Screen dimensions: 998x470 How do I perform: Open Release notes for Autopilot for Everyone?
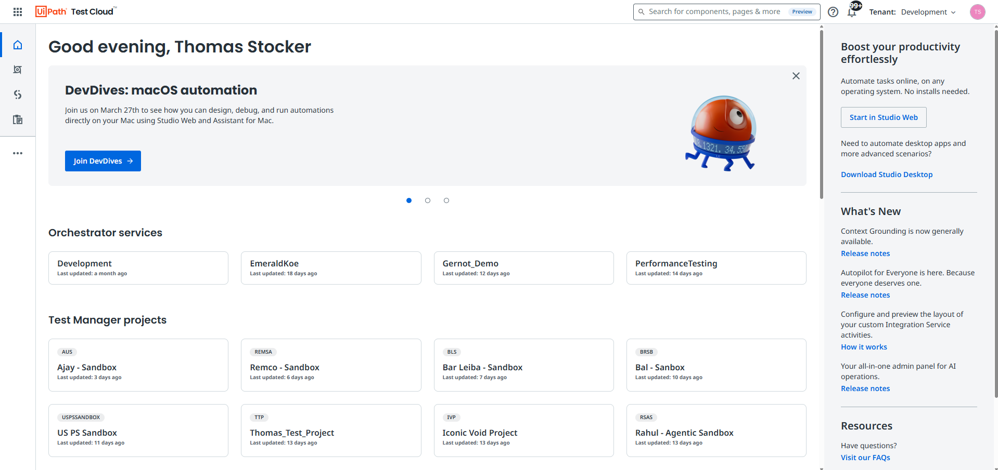coord(865,295)
